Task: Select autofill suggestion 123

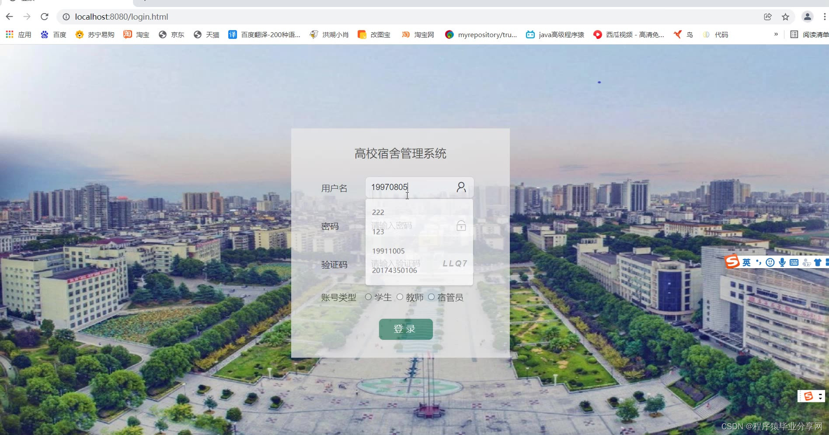Action: (x=419, y=231)
